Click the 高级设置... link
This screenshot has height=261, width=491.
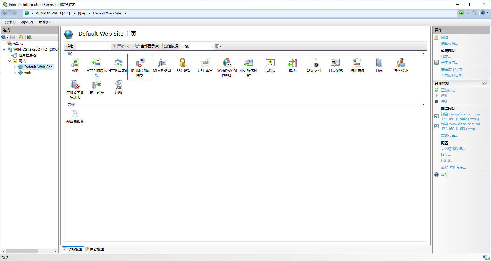[x=449, y=136]
